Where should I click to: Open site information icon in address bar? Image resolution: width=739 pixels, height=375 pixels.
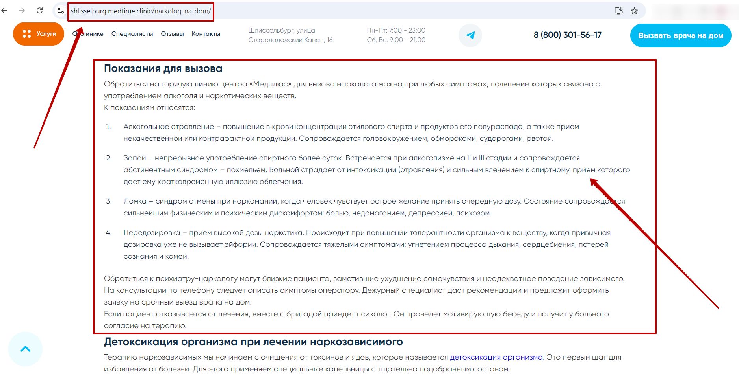tap(61, 11)
